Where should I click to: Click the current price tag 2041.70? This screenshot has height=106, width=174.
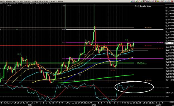170,43
